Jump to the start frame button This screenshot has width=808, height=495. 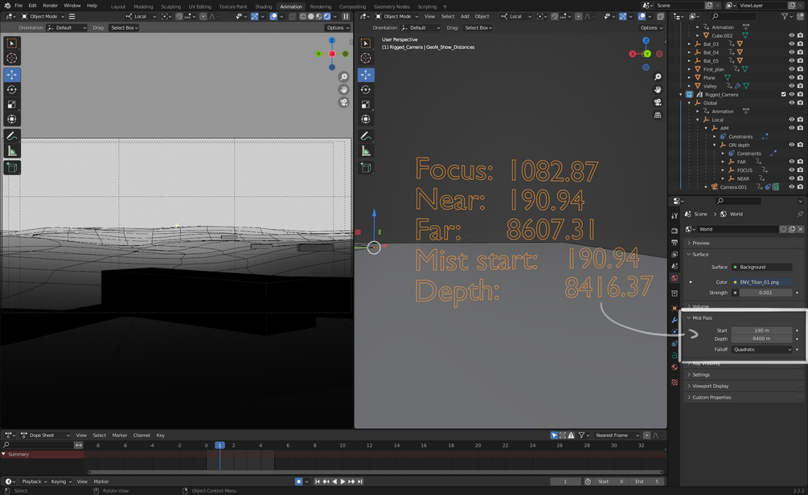[318, 481]
